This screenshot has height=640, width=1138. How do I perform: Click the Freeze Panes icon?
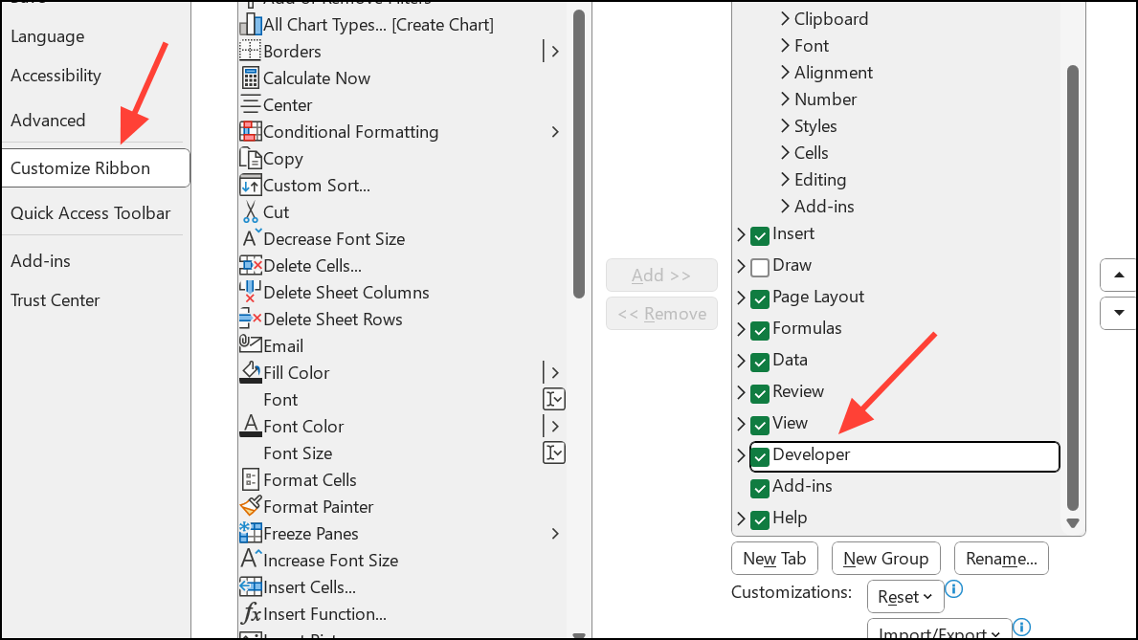(x=250, y=533)
